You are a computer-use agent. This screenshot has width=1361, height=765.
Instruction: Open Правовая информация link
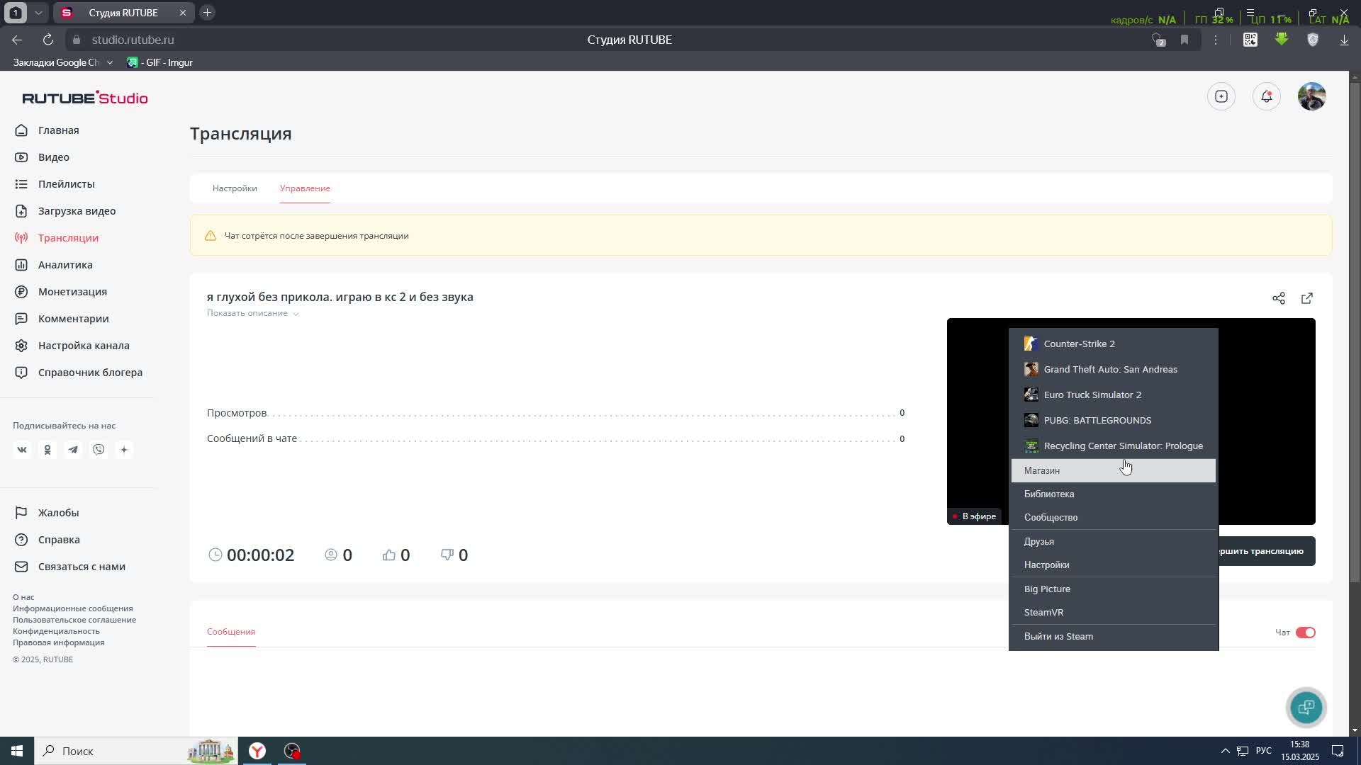point(58,642)
